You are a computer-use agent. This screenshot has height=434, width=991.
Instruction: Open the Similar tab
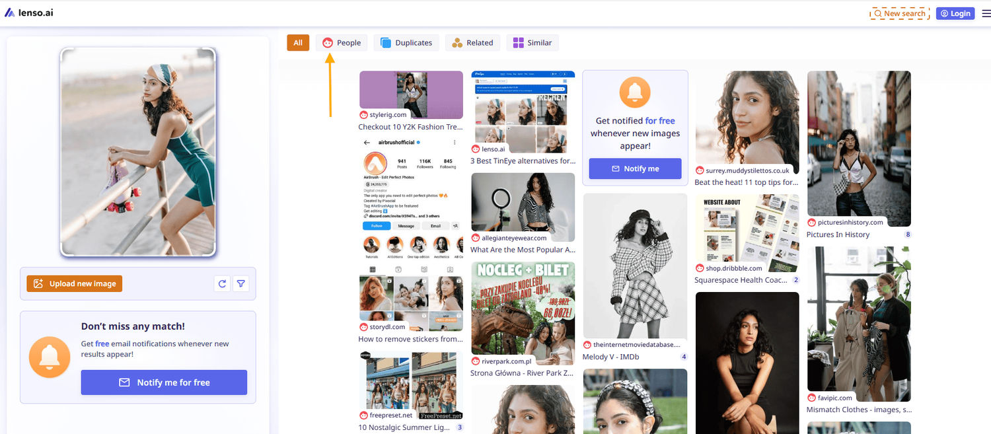point(532,43)
